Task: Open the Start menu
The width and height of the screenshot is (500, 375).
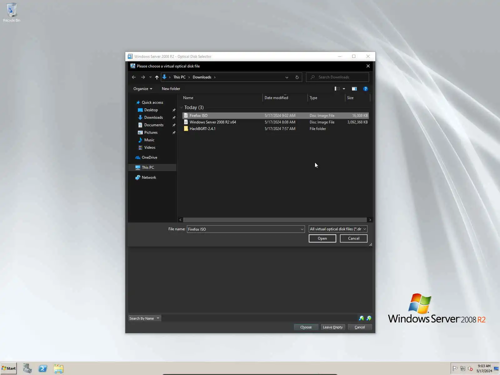Action: pos(9,368)
